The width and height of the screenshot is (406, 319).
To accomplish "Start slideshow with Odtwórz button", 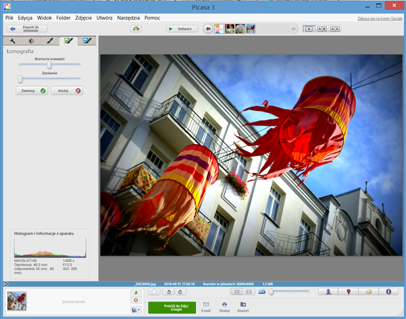I will (x=181, y=28).
